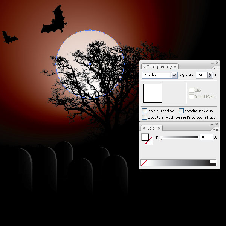
Task: Click the Opacity value field showing 74
Action: (x=202, y=75)
